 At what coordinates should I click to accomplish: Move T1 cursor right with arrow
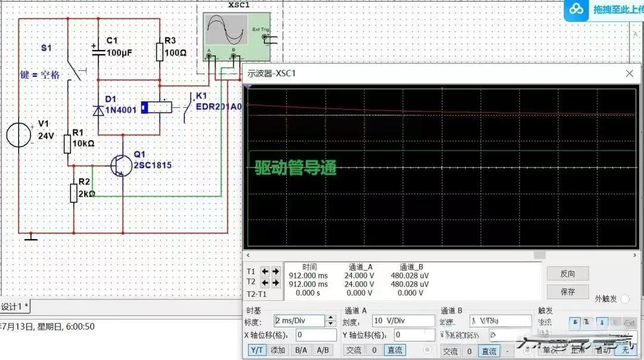pyautogui.click(x=275, y=271)
